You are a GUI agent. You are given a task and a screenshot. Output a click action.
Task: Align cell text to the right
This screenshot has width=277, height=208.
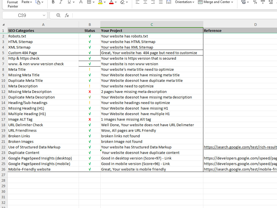click(x=153, y=2)
